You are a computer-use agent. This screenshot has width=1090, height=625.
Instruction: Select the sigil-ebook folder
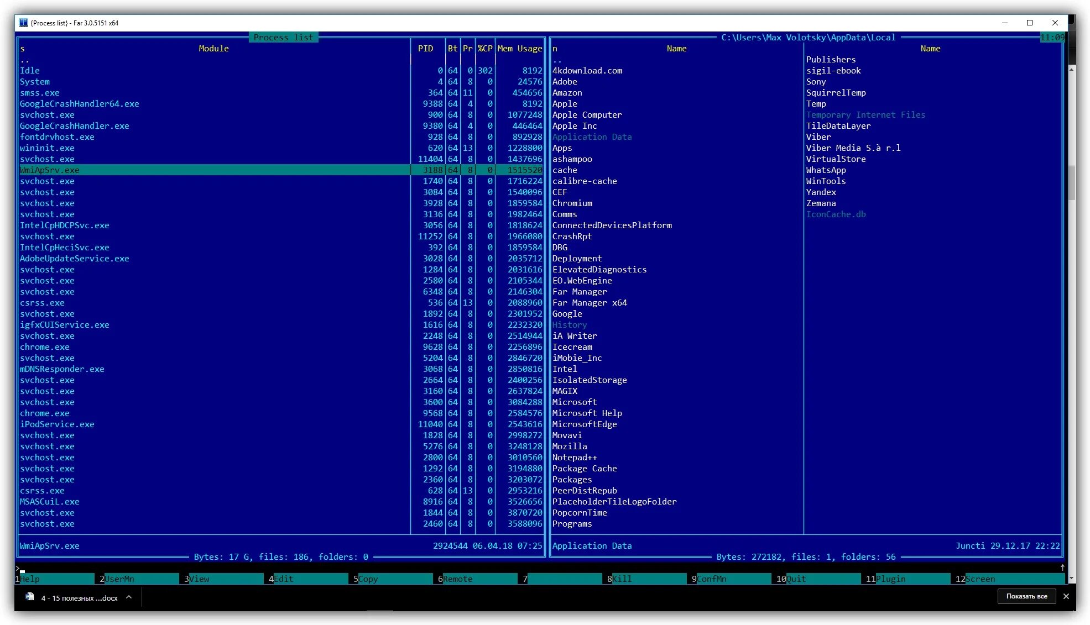tap(833, 71)
